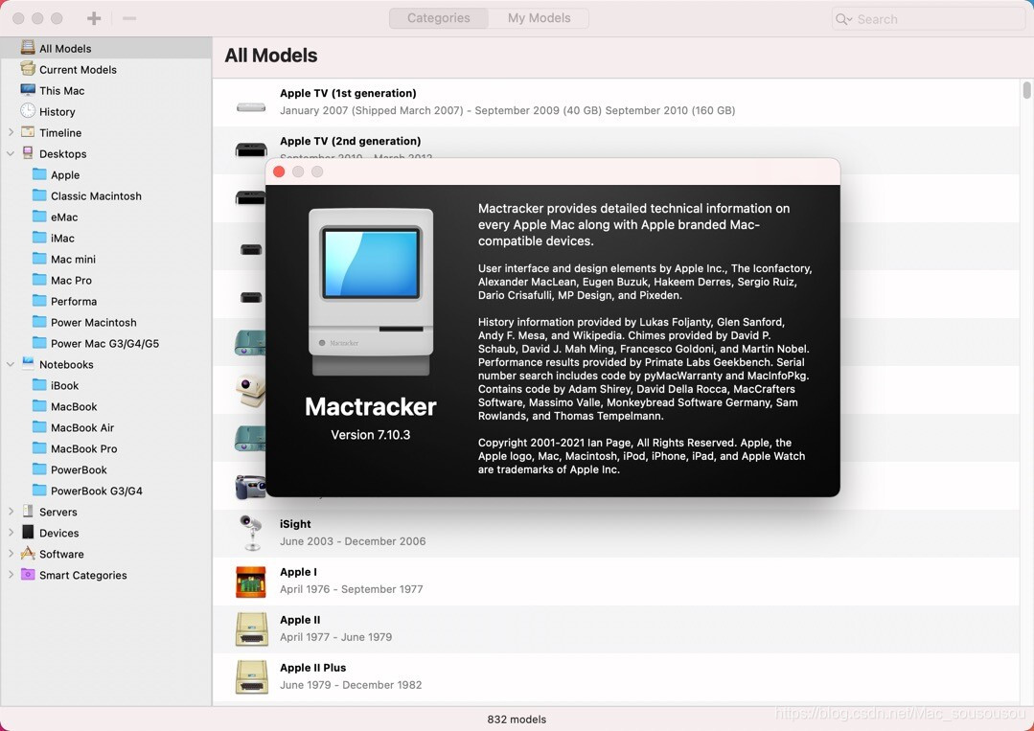Select eMac in sidebar
Image resolution: width=1034 pixels, height=731 pixels.
click(x=64, y=217)
